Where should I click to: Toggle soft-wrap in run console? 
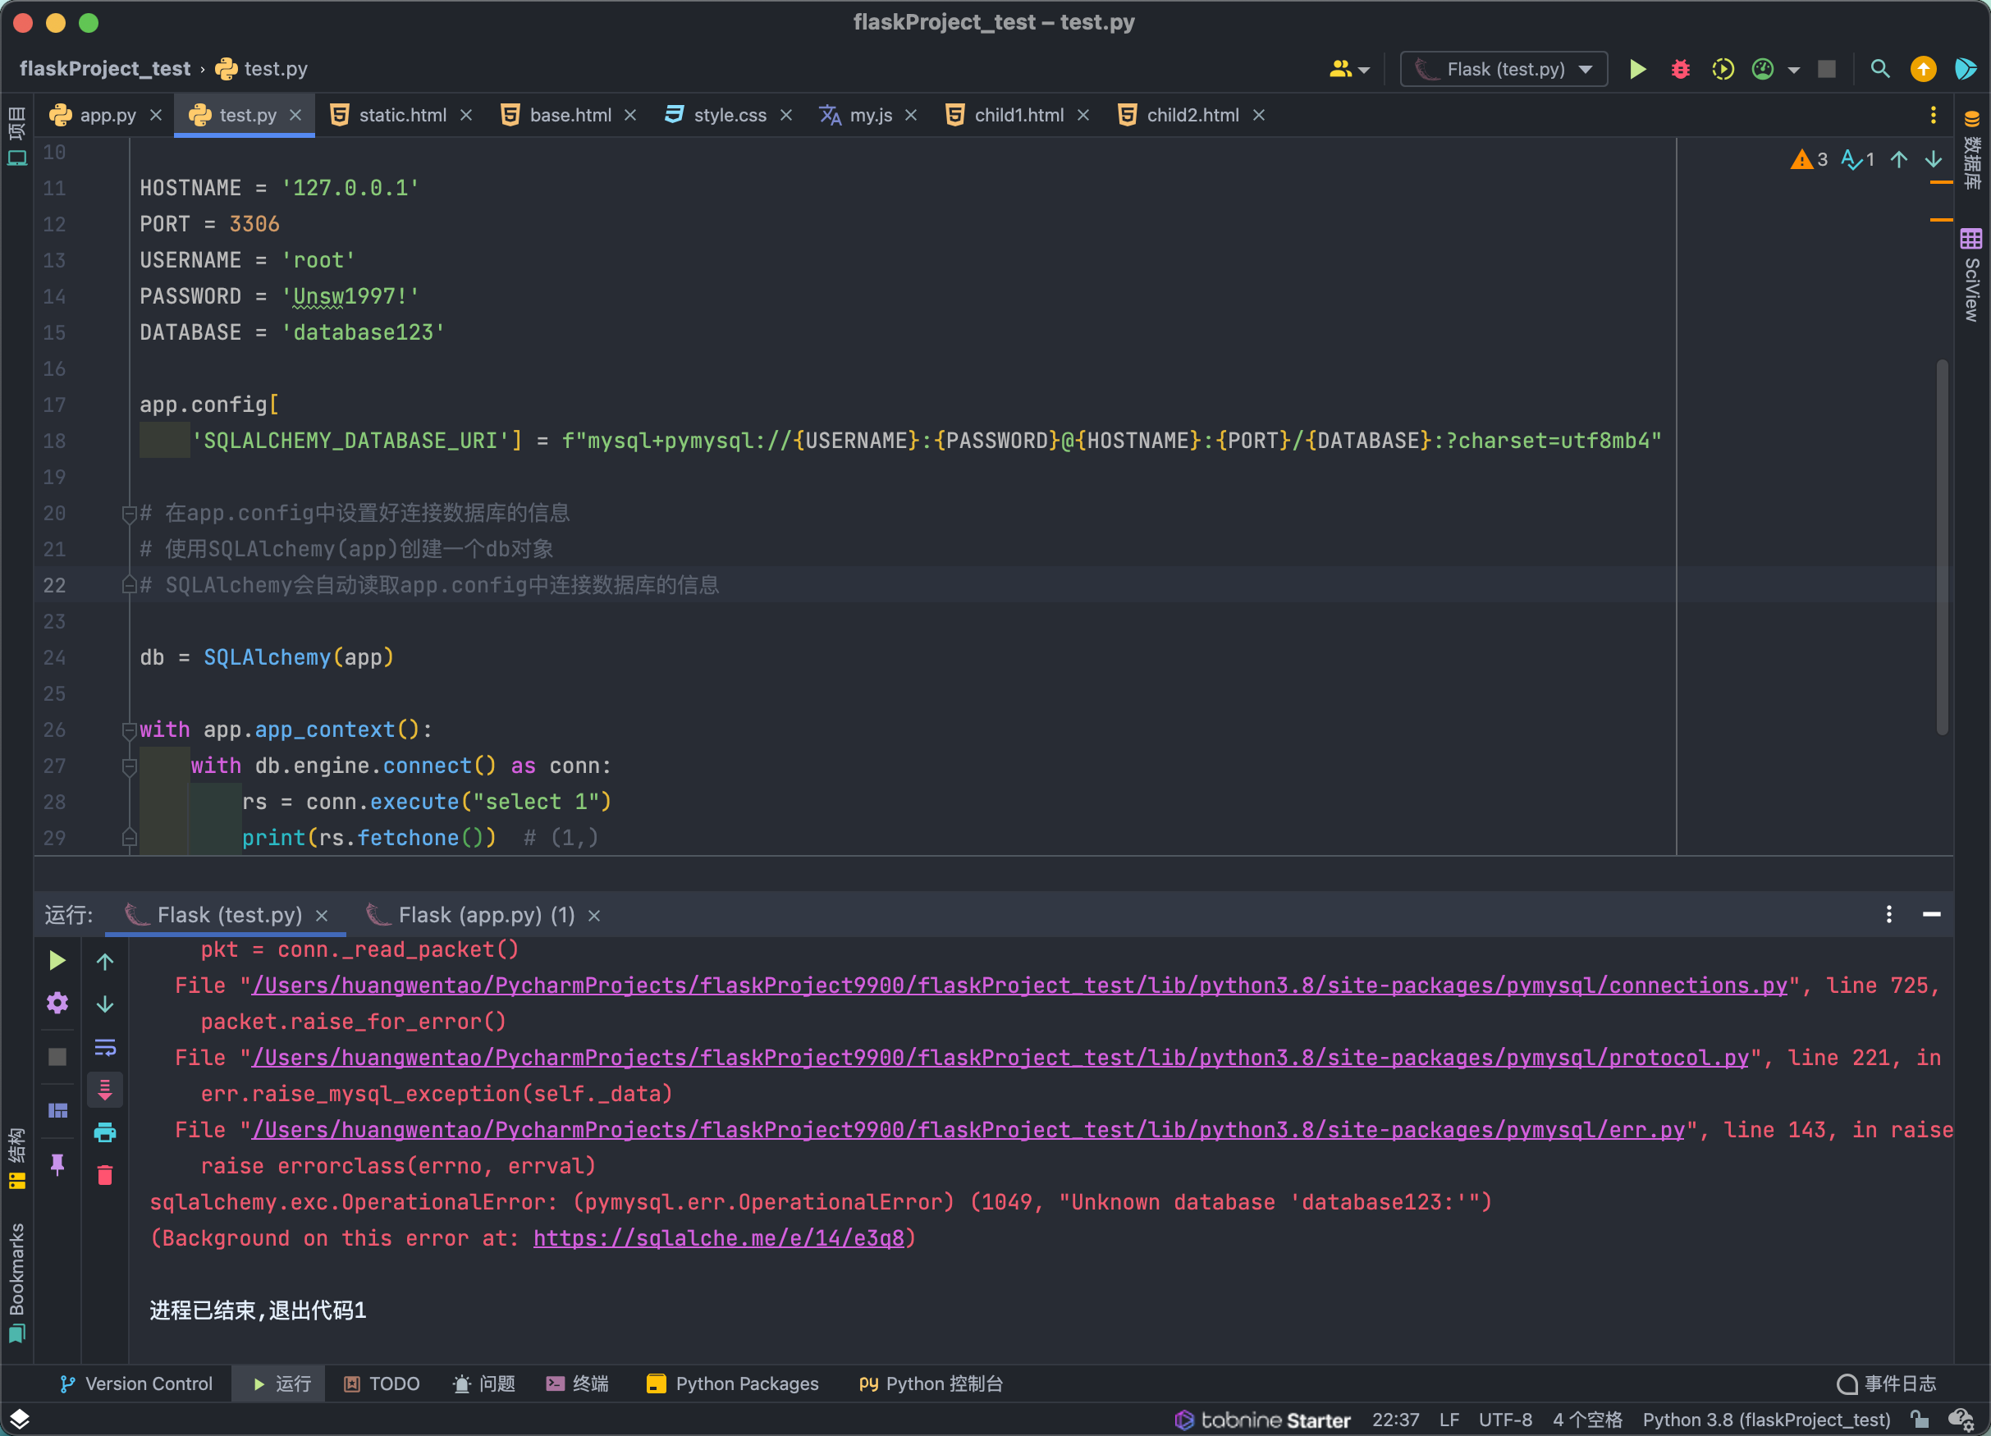(104, 1047)
